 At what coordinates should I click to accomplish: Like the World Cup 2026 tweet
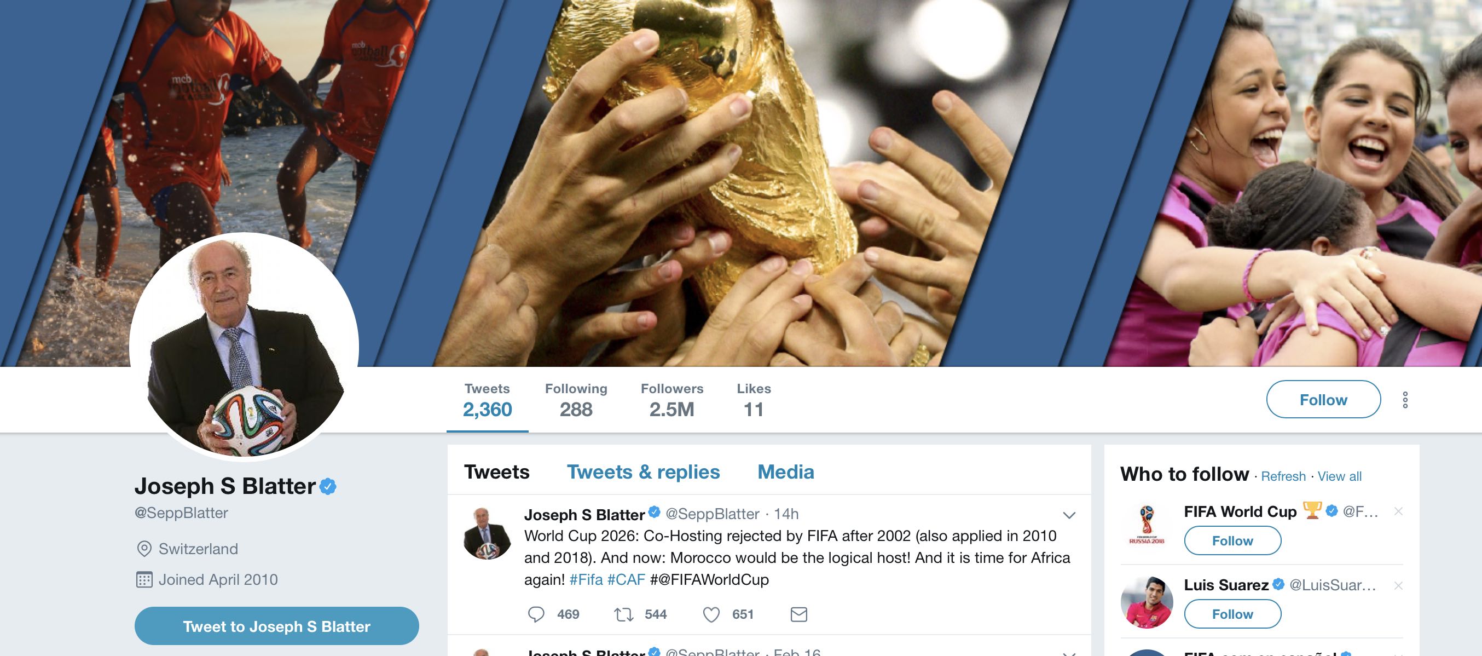[711, 614]
